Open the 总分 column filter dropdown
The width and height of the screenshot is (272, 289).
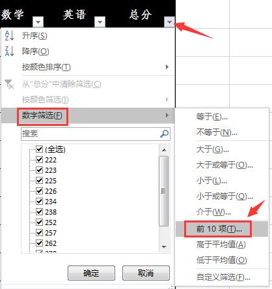(169, 22)
